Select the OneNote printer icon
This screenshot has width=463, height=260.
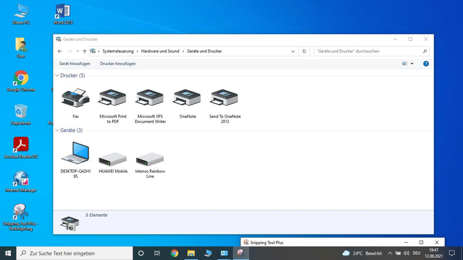[187, 98]
